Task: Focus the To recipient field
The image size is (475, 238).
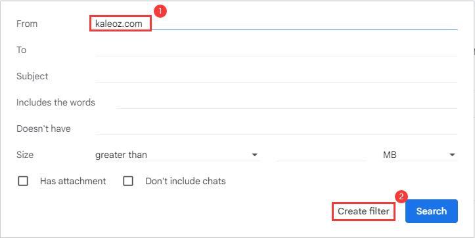Action: point(276,50)
